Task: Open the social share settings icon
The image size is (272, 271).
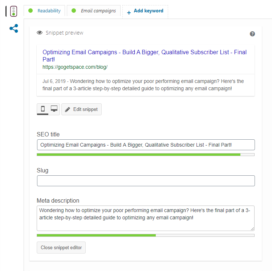Action: click(x=14, y=29)
